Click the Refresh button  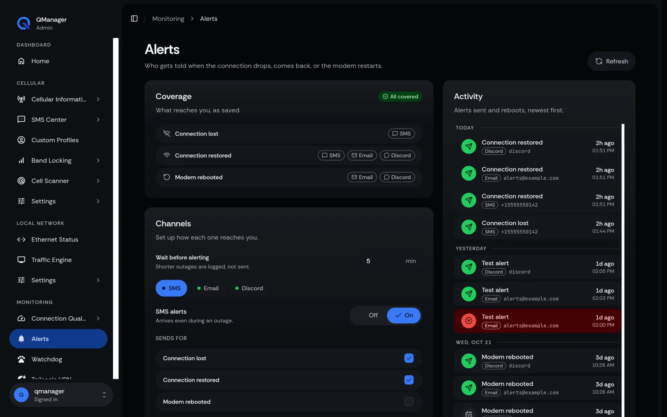[611, 61]
